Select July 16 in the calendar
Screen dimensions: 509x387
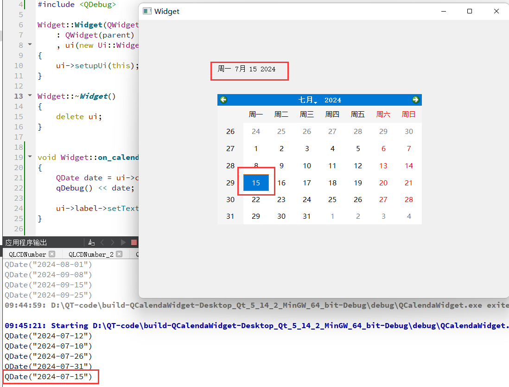(281, 183)
